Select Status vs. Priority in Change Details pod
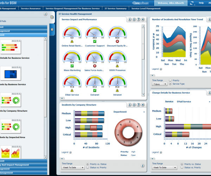Viewport: 211px width, 176px height. click(182, 168)
